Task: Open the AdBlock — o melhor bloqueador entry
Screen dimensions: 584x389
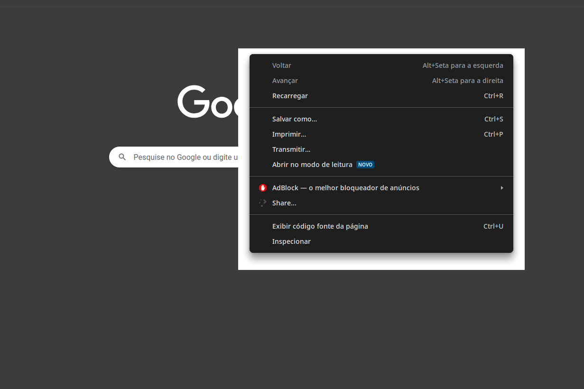Action: 345,188
